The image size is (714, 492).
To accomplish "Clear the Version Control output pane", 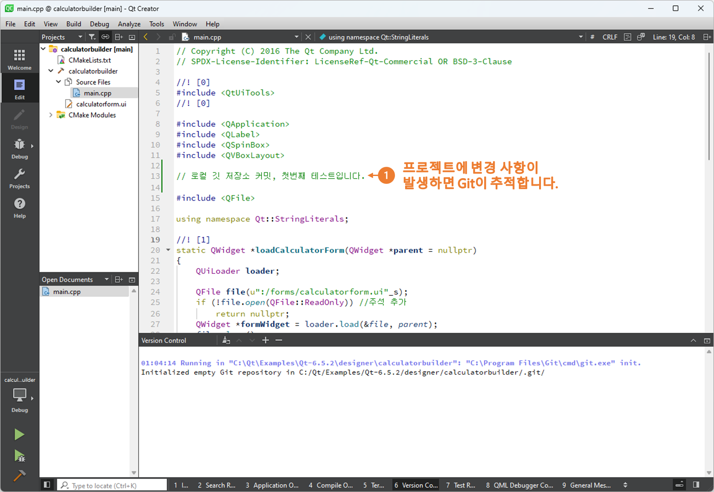I will 226,340.
